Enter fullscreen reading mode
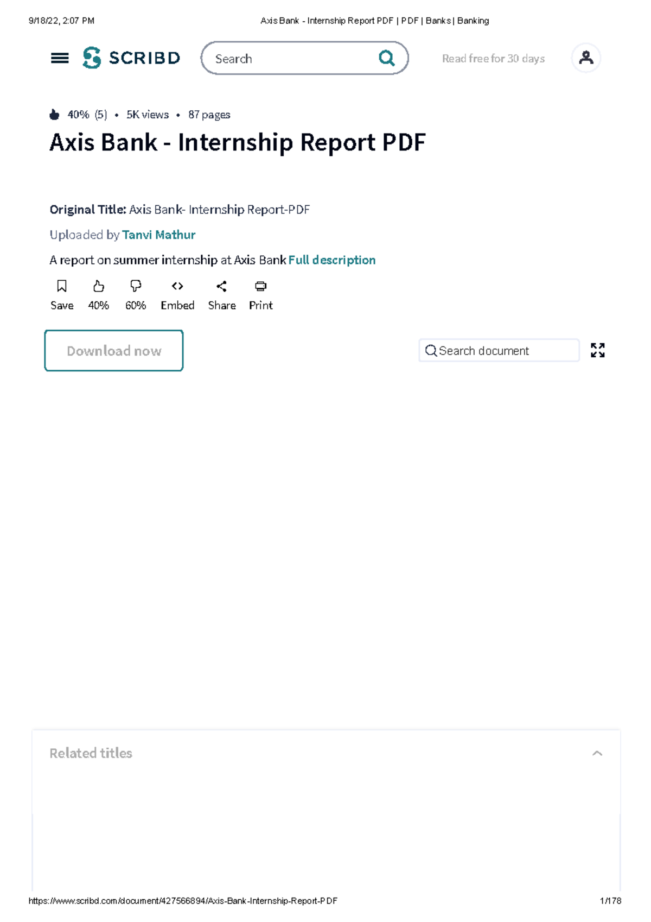Image resolution: width=651 pixels, height=922 pixels. click(597, 351)
